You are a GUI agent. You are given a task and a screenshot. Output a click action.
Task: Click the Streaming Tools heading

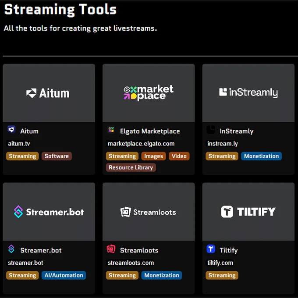[60, 10]
